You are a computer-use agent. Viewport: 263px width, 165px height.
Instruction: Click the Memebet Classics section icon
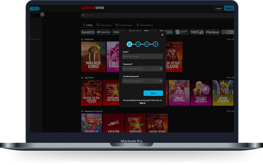coord(82,111)
